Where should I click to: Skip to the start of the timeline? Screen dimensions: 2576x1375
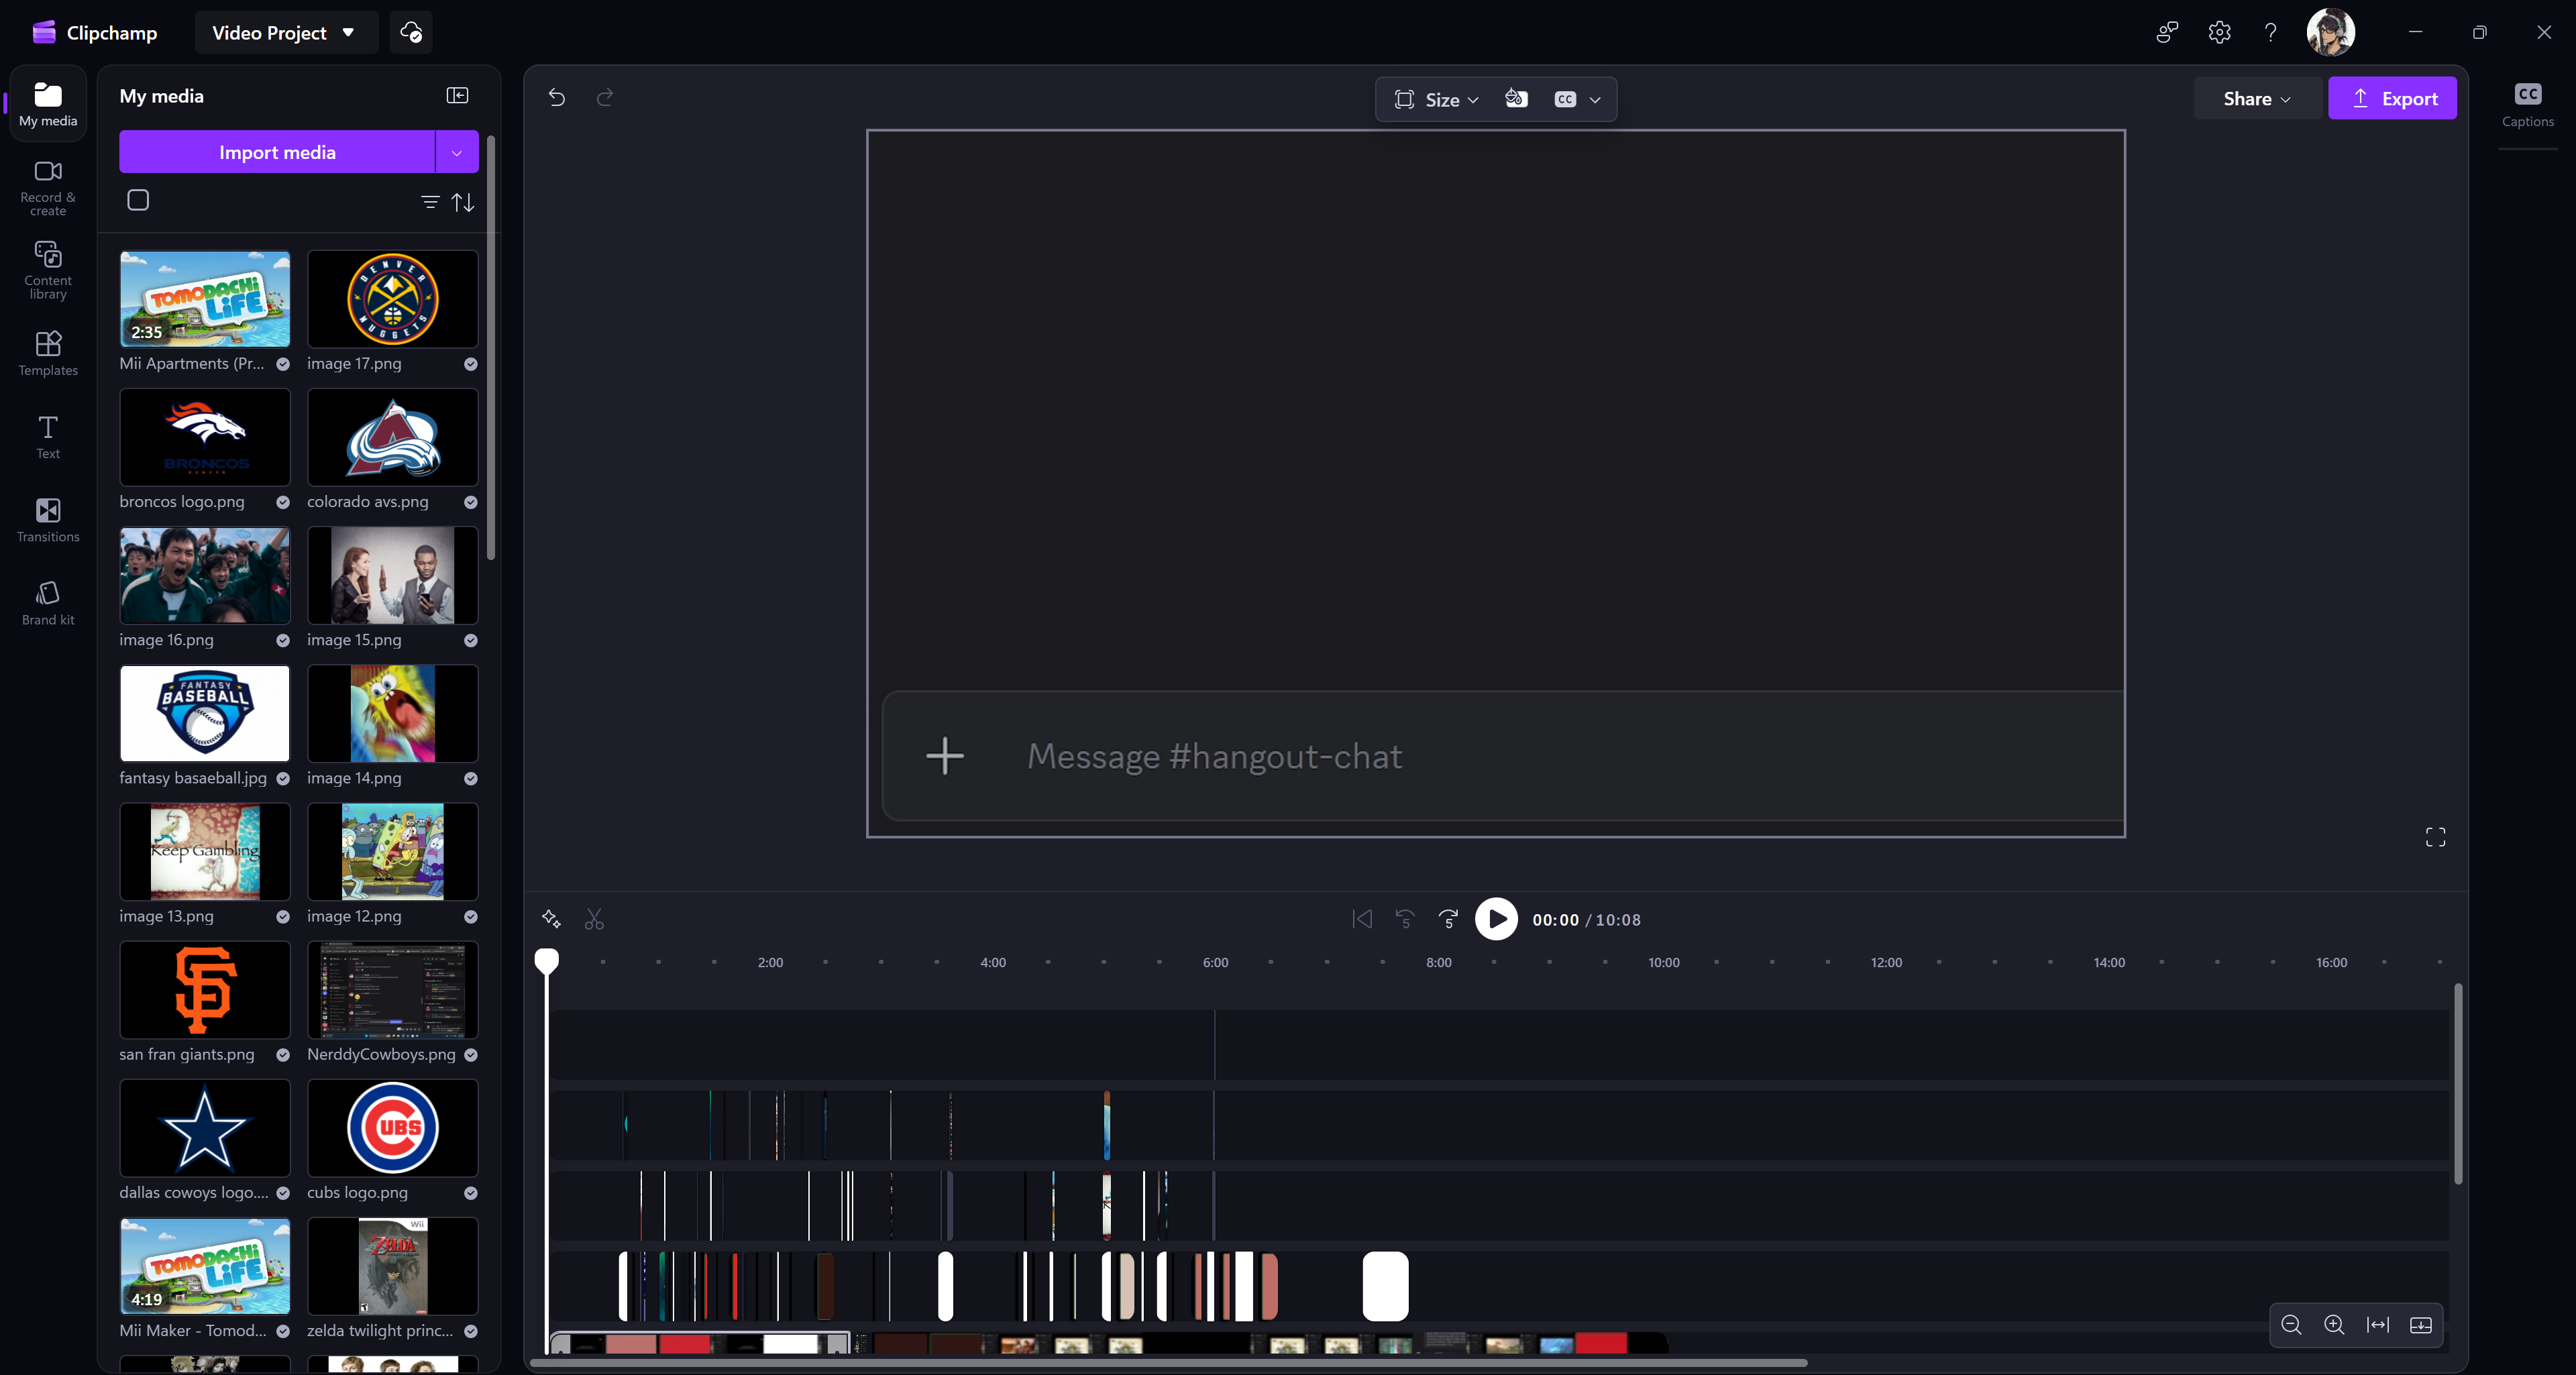pos(1361,919)
